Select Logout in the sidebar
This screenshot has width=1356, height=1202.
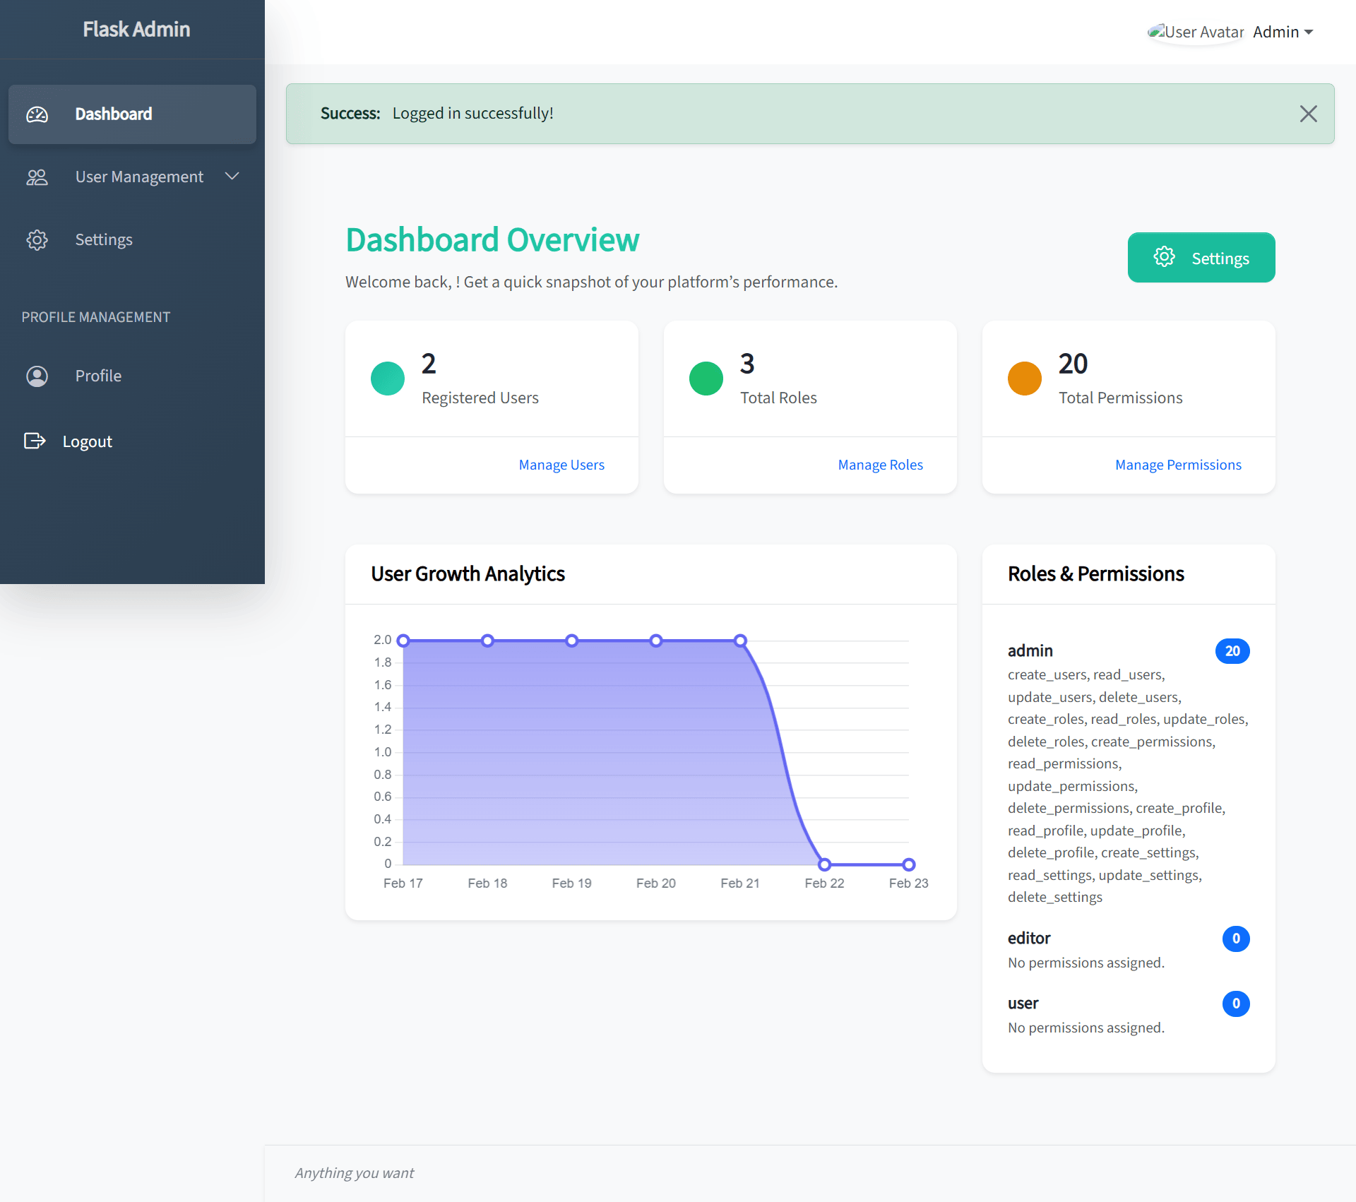click(87, 441)
